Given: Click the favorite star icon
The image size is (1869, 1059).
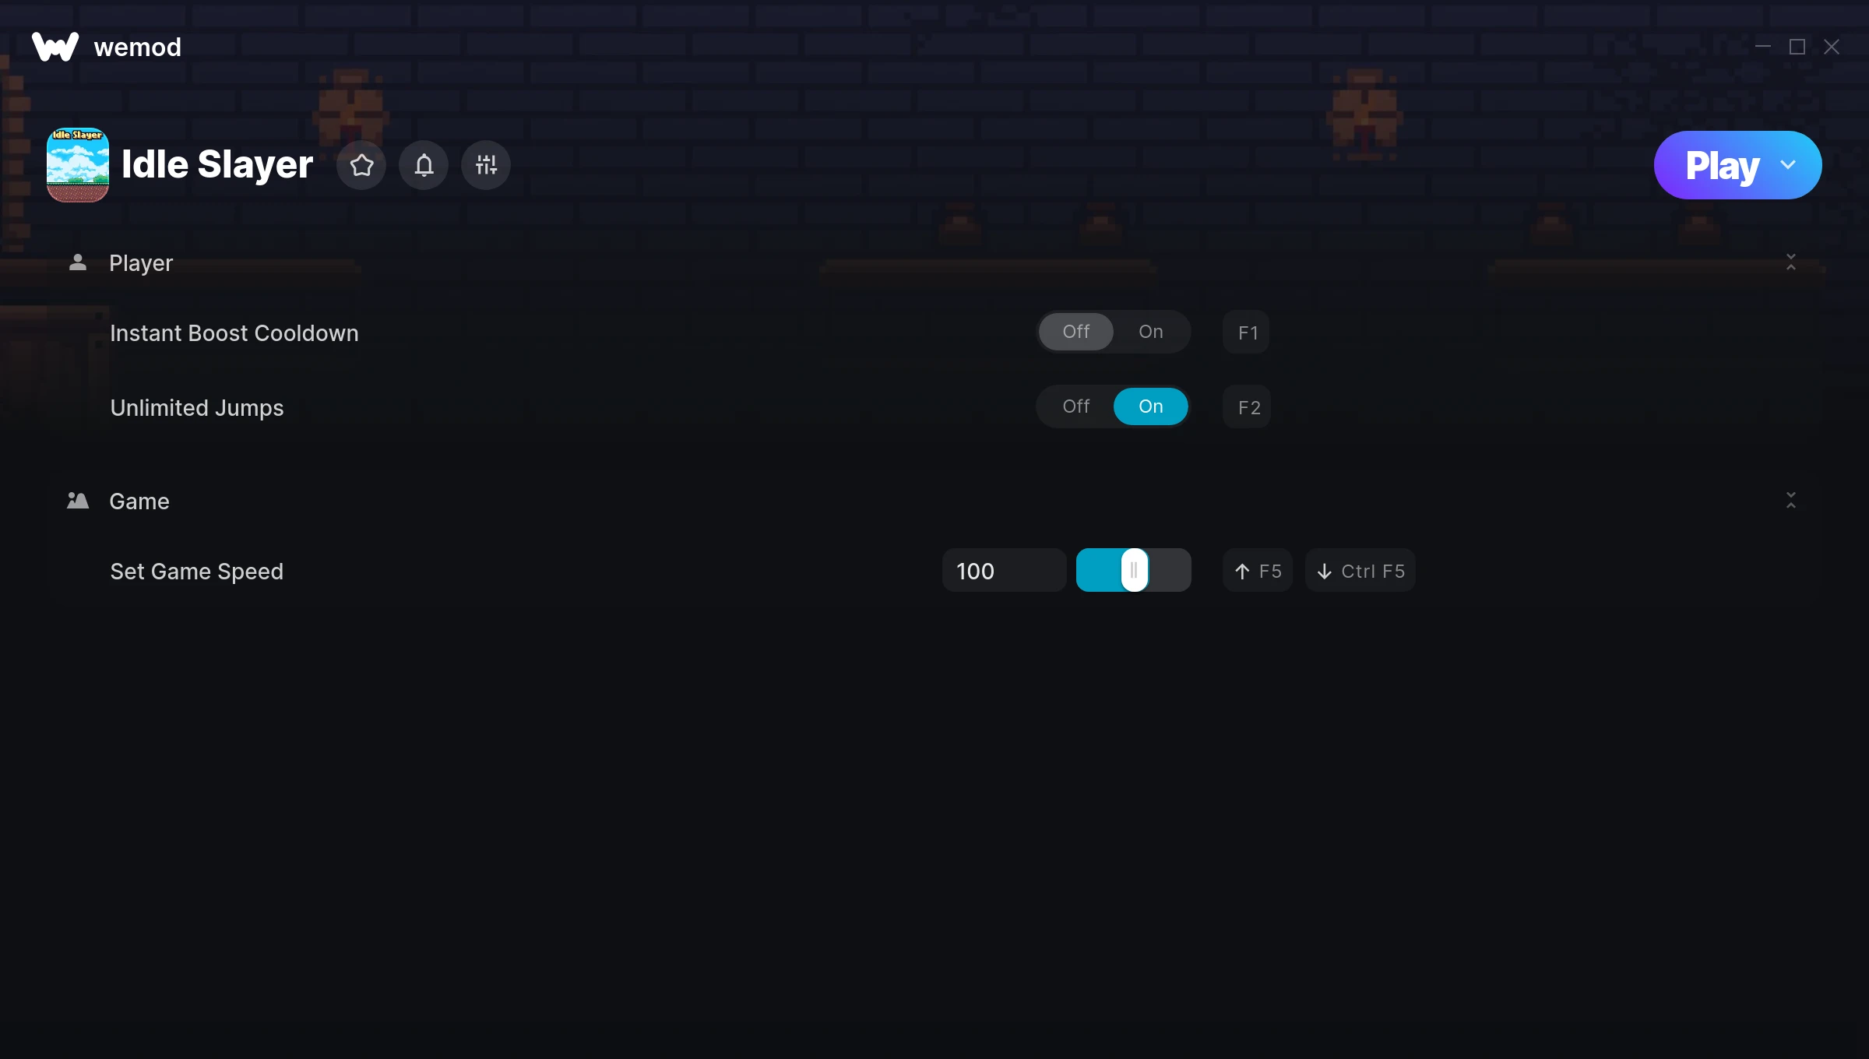Looking at the screenshot, I should (x=362, y=164).
